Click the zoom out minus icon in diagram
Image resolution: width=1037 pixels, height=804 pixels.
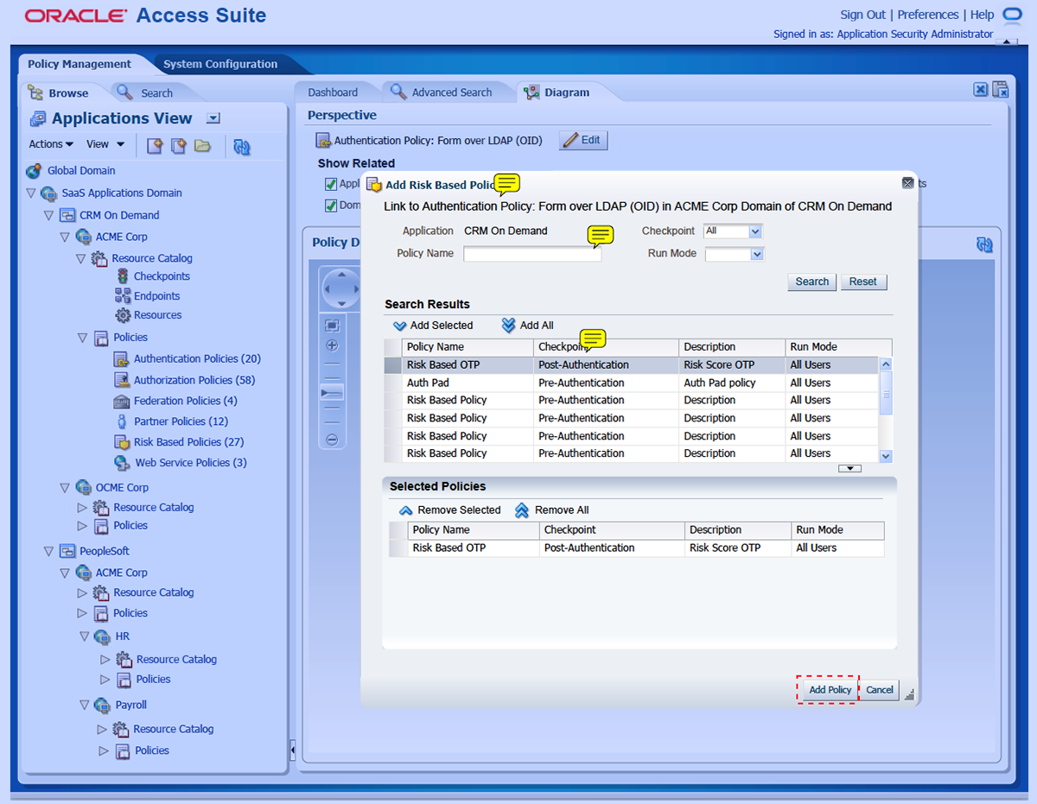(332, 440)
